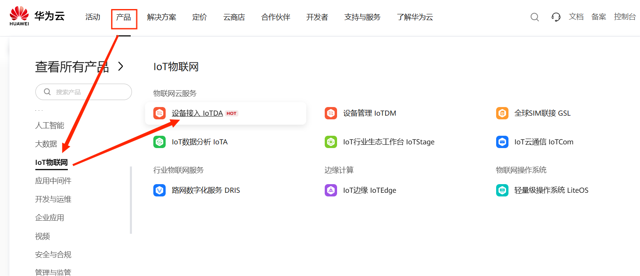Screen dimensions: 640x276
Task: Click the Huawei Cloud logo
Action: click(37, 16)
